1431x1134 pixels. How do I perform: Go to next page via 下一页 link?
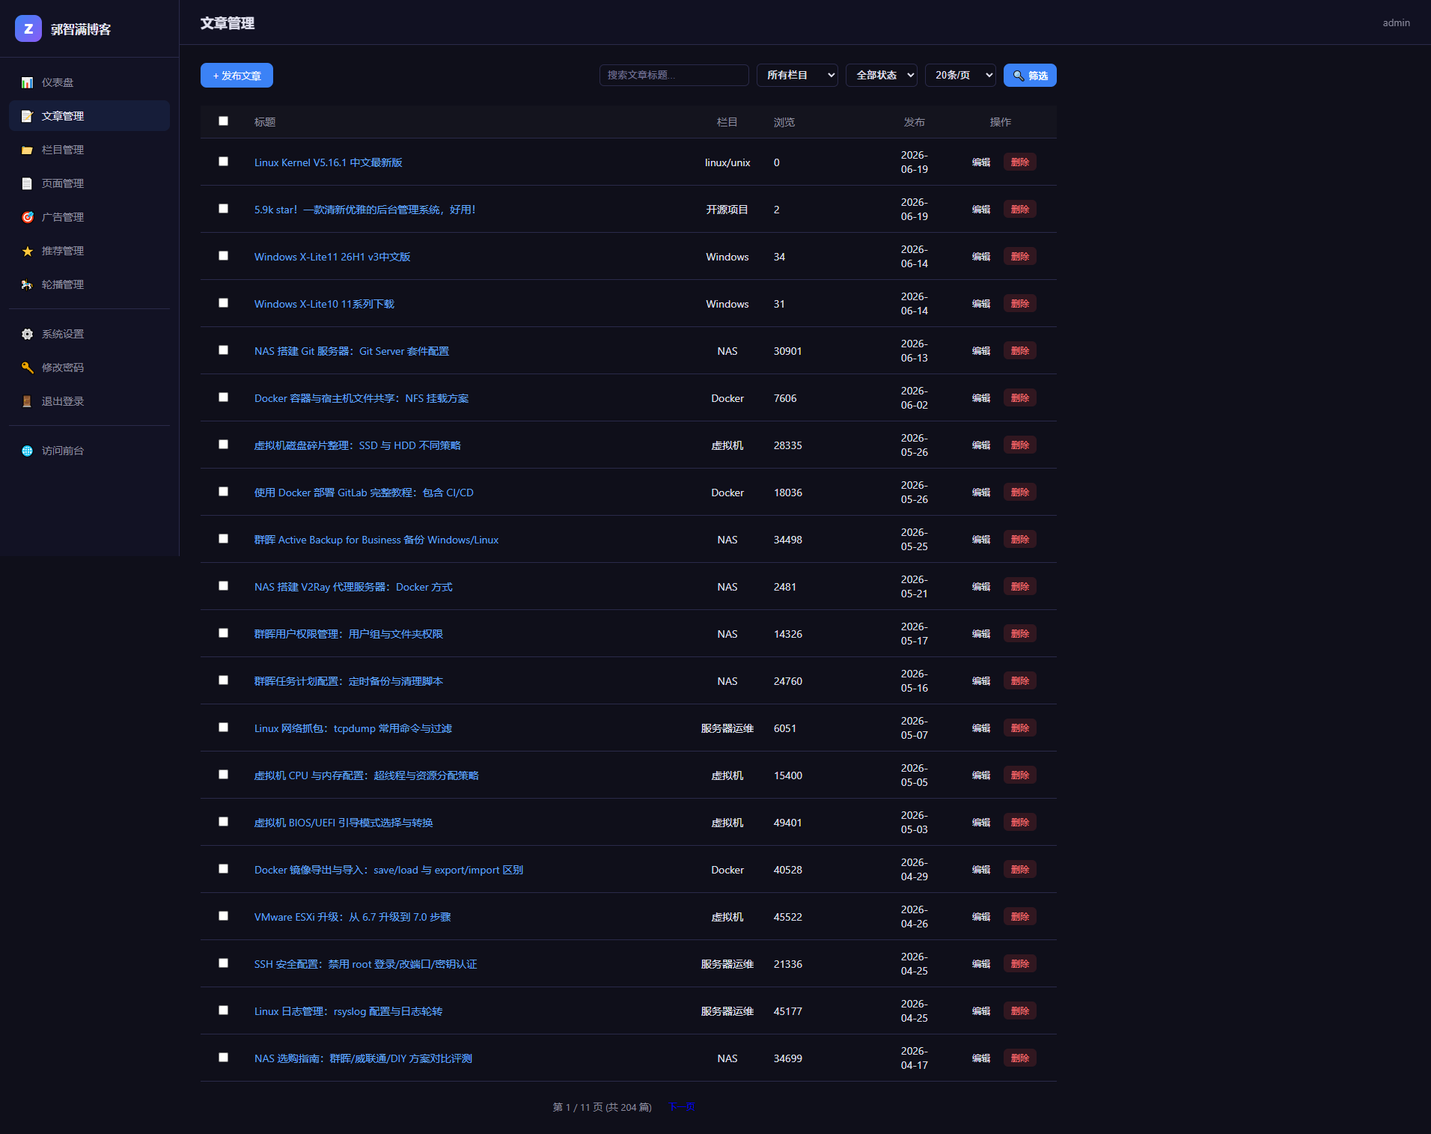682,1107
